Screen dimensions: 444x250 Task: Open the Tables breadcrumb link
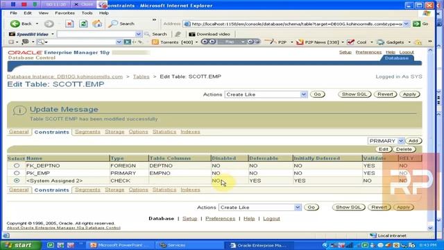point(141,76)
